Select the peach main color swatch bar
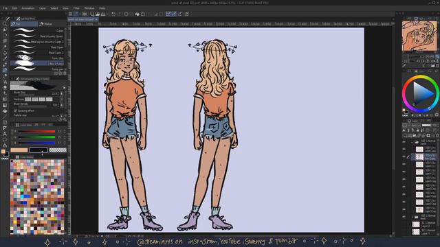 [19, 150]
